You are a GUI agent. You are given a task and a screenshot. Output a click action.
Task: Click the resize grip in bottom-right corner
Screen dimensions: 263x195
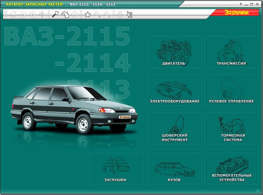(257, 191)
